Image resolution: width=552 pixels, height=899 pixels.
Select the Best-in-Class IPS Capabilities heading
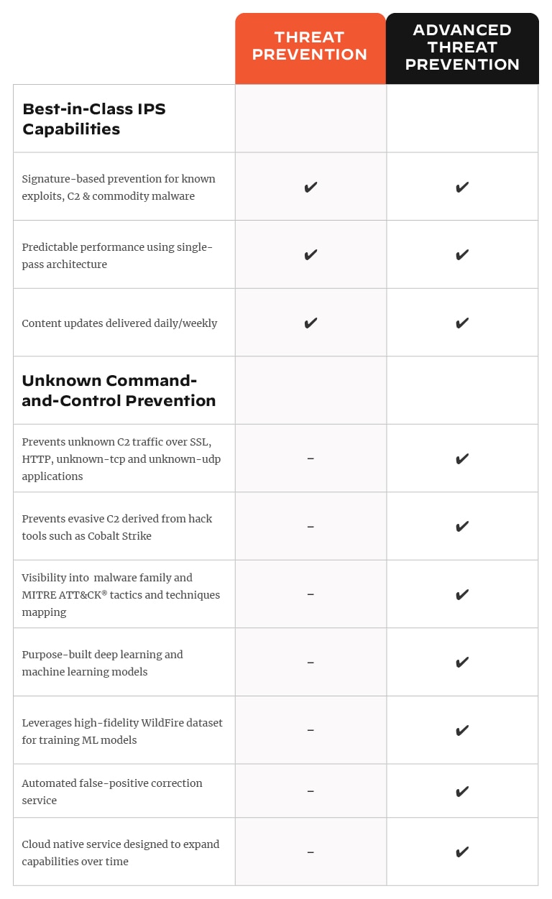(x=94, y=119)
